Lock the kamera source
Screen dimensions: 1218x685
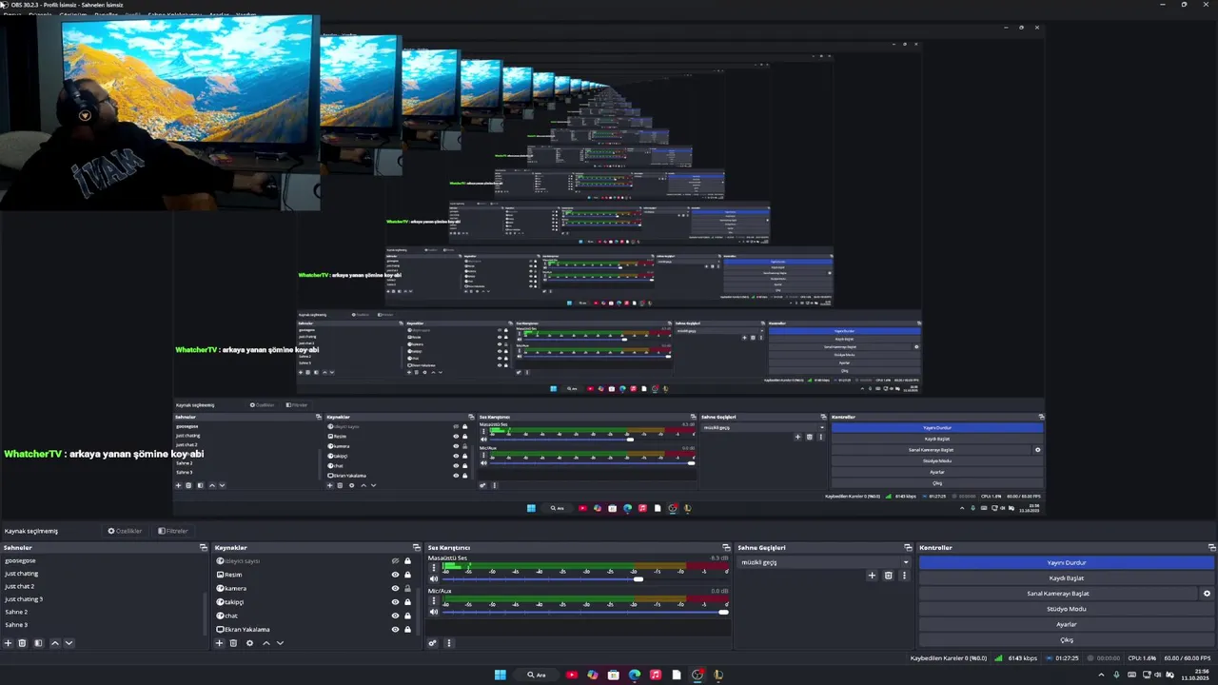point(407,588)
